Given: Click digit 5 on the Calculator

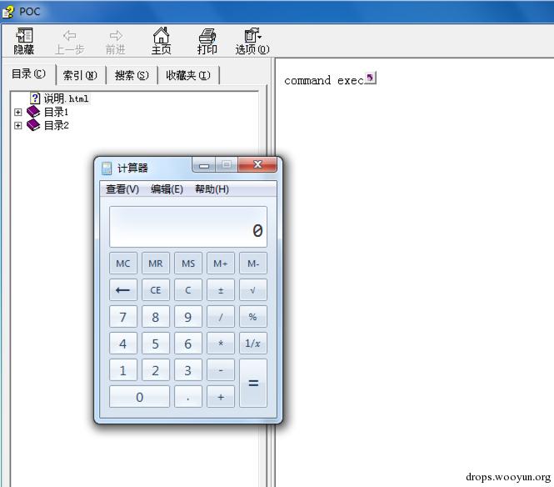Looking at the screenshot, I should [x=156, y=343].
